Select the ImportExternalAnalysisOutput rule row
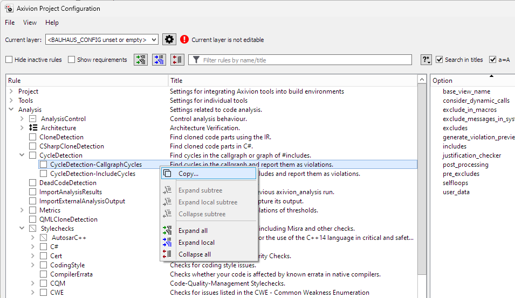Screen dimensions: 515x298 click(82, 201)
